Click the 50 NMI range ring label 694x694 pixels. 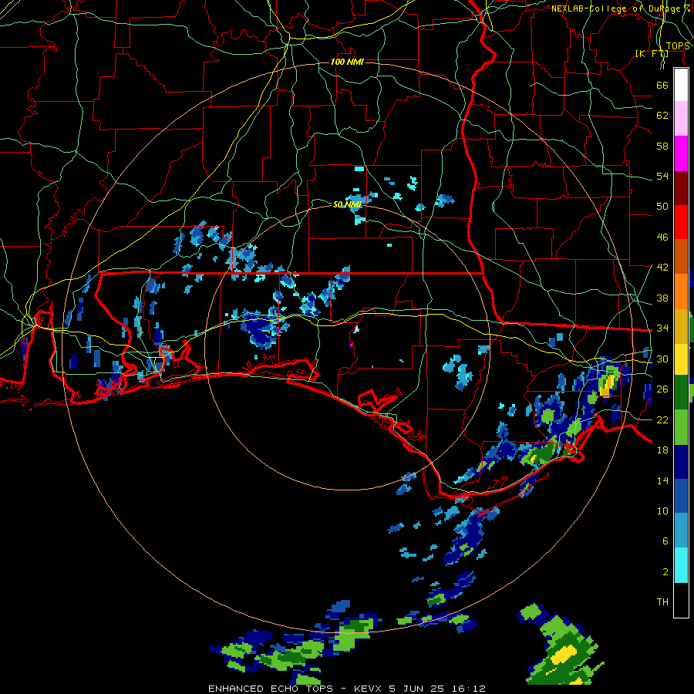point(348,204)
